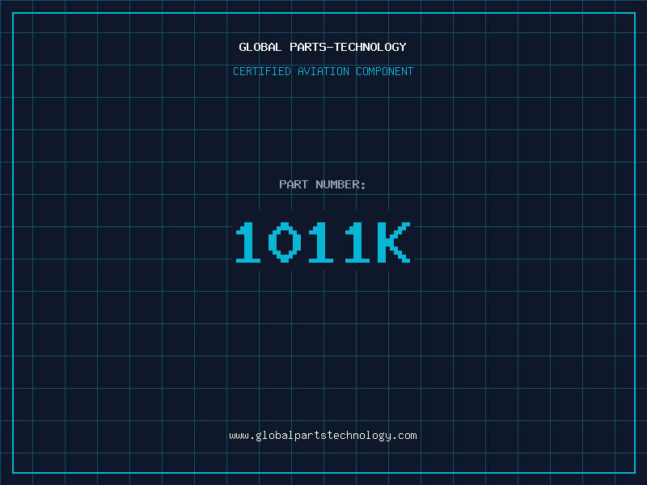647x485 pixels.
Task: Select the word AVIATION in the subtitle
Action: click(x=323, y=71)
